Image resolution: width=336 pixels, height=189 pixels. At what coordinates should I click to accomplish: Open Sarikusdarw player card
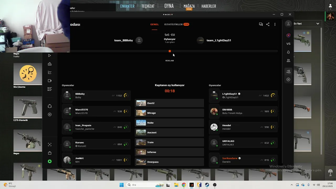click(243, 160)
